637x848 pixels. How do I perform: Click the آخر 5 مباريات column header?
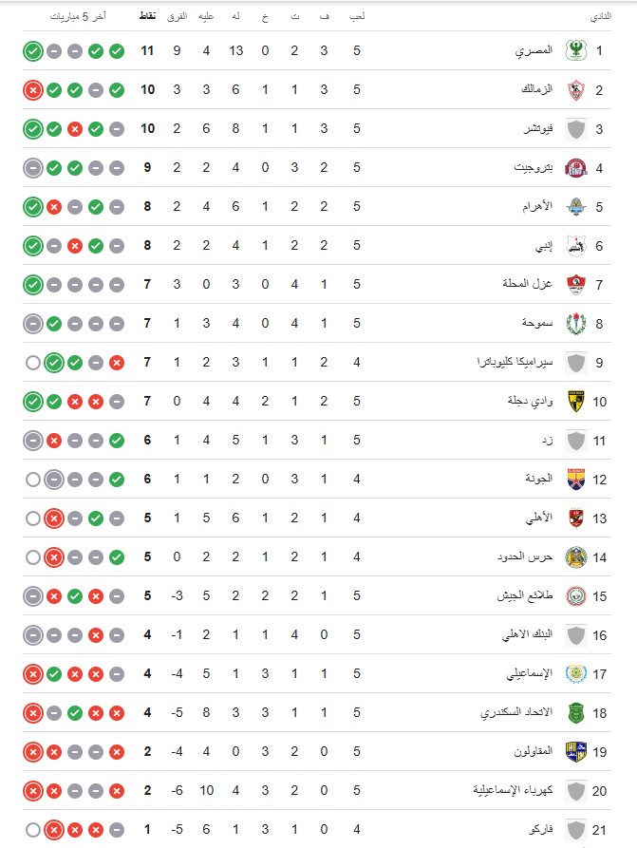coord(78,16)
